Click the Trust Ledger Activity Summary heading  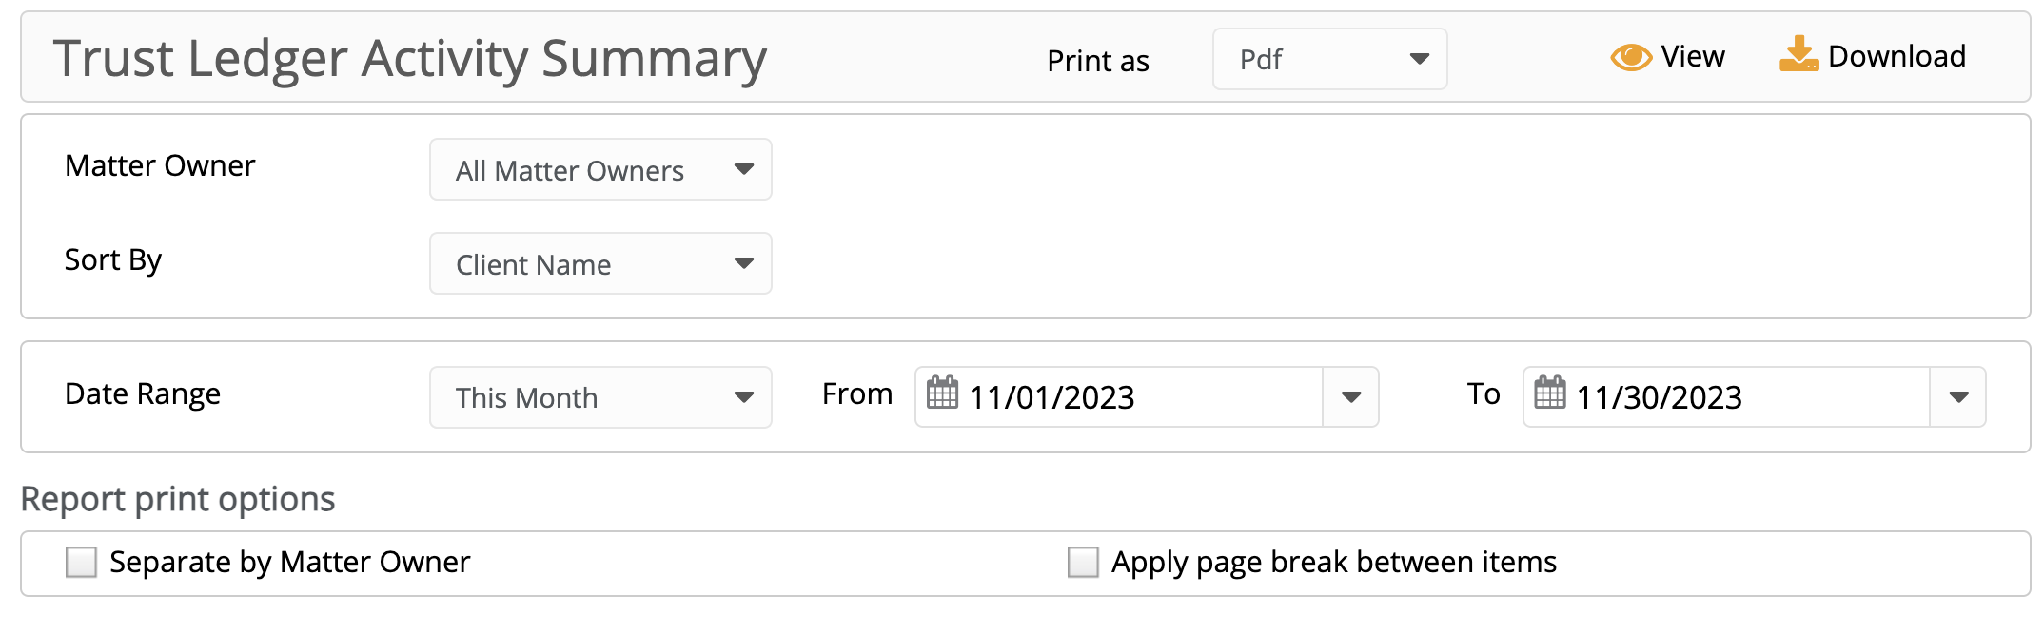pos(410,59)
